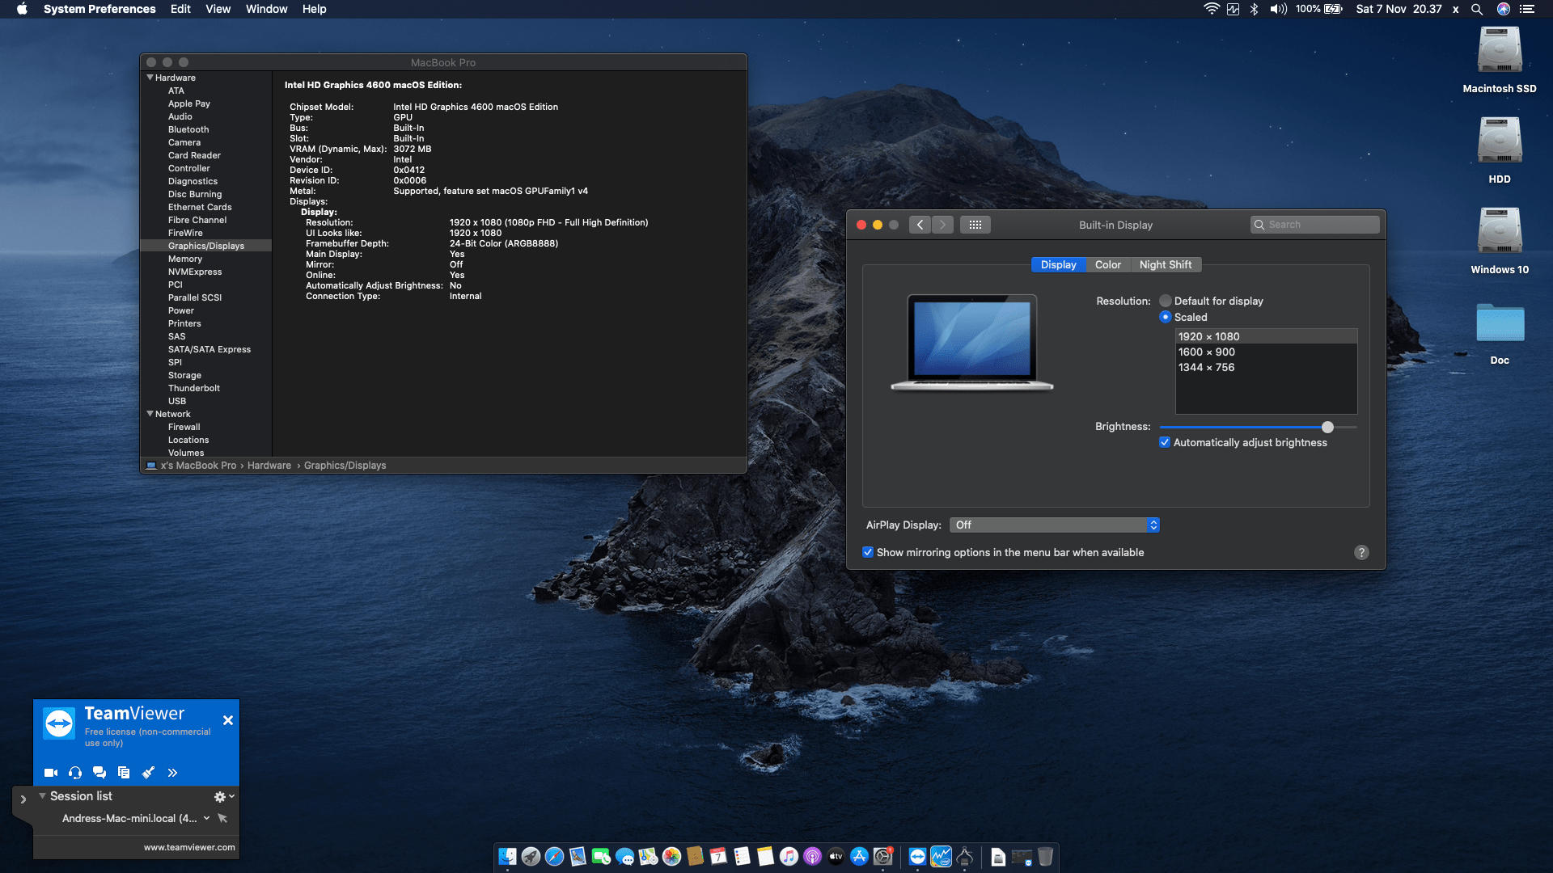
Task: Adjust the Brightness slider
Action: click(x=1327, y=428)
